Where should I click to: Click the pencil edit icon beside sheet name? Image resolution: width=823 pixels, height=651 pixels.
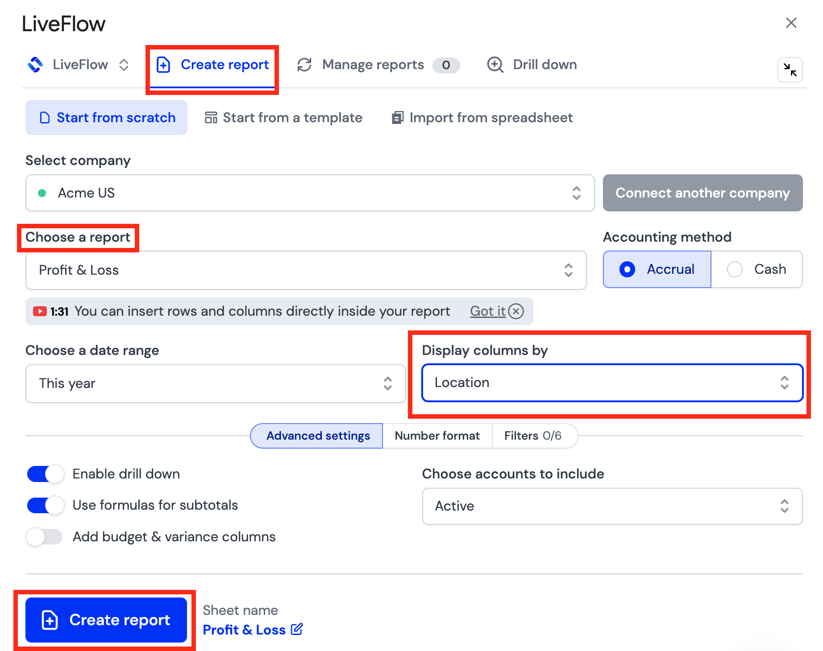pyautogui.click(x=297, y=629)
